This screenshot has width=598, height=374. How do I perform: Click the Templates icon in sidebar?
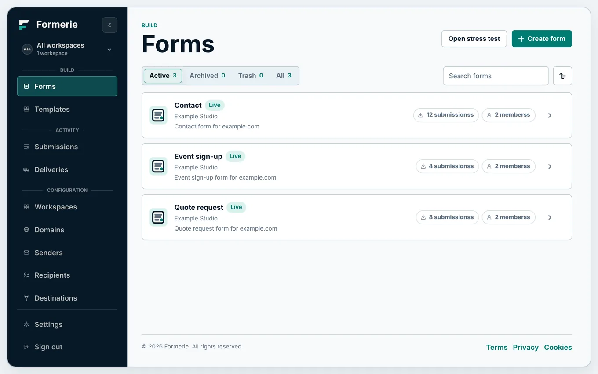pos(26,109)
